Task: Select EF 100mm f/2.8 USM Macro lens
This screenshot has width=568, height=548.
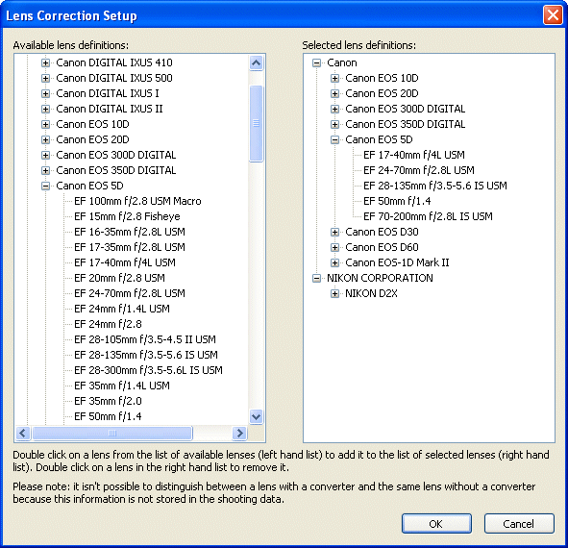Action: click(x=137, y=201)
